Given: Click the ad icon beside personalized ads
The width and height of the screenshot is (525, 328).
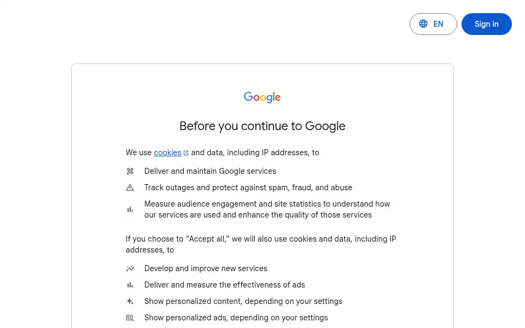Looking at the screenshot, I should 130,318.
